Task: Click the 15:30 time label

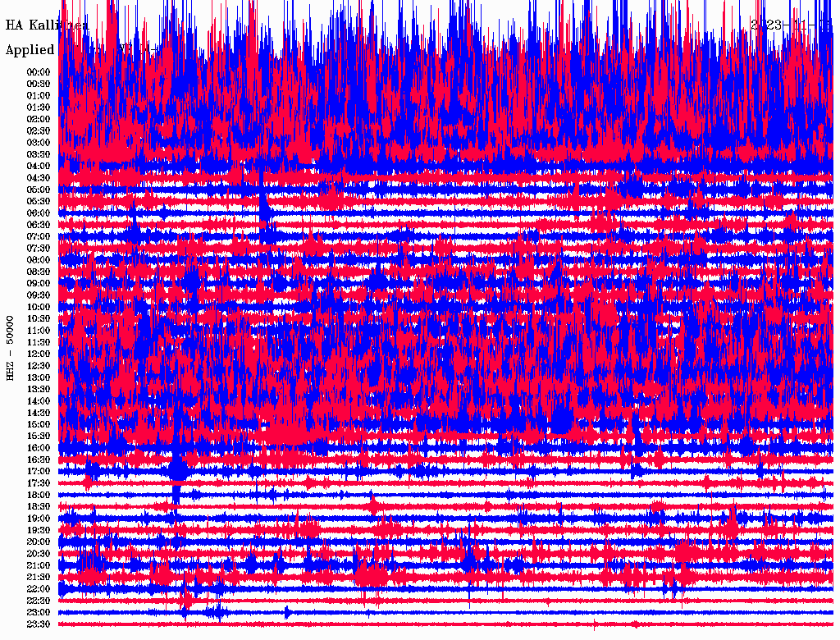Action: point(39,437)
